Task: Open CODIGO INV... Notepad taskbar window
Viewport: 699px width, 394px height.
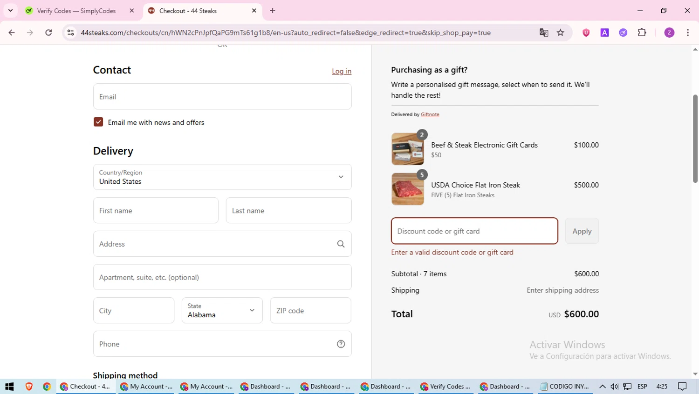Action: pyautogui.click(x=565, y=387)
